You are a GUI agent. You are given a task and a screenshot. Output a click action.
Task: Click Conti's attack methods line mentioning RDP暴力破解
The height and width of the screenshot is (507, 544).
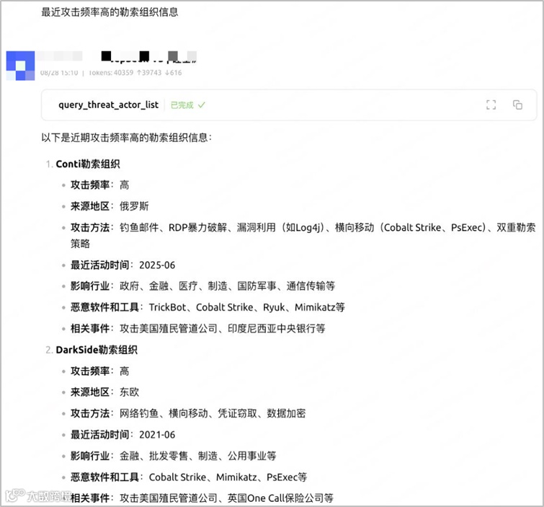(303, 235)
